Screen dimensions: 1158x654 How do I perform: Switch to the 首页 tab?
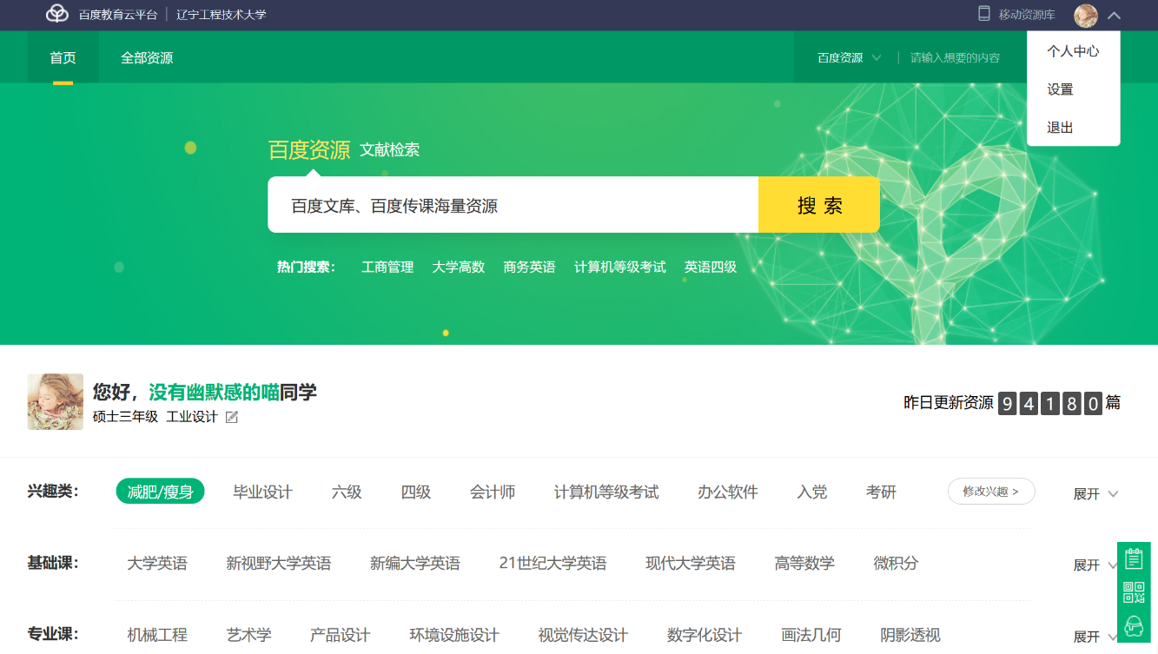point(63,58)
